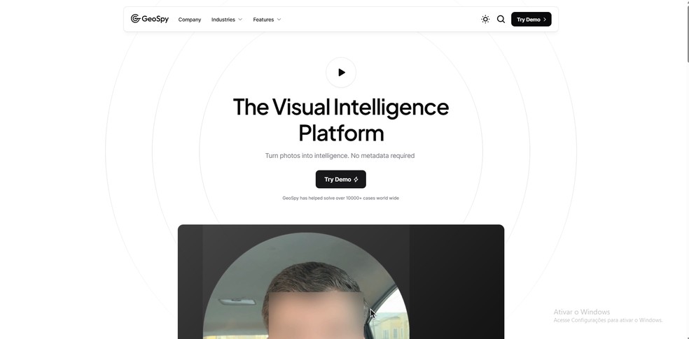Click the 'Turn photos into intelligence' subtitle
Viewport: 689px width, 339px height.
point(340,156)
